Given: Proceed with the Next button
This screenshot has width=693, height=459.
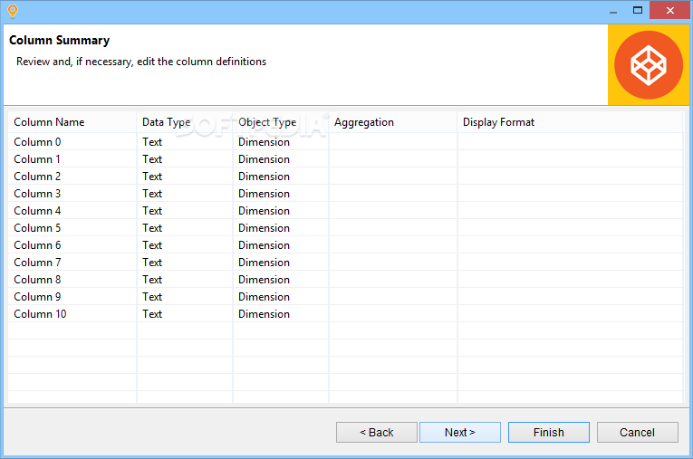Looking at the screenshot, I should pos(460,432).
